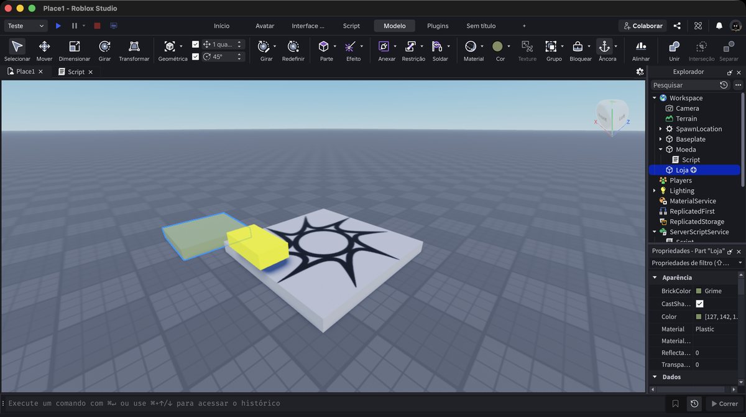Open the command history clock icon
The image size is (746, 417).
coord(694,403)
